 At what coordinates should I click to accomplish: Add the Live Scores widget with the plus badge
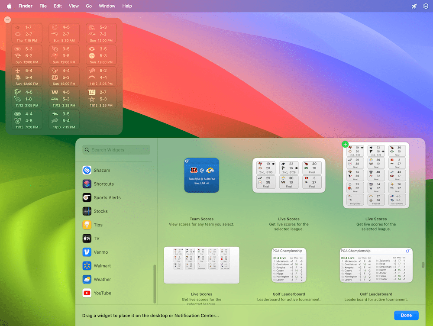point(345,144)
